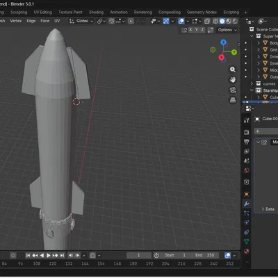Open the Vertex menu

point(16,21)
